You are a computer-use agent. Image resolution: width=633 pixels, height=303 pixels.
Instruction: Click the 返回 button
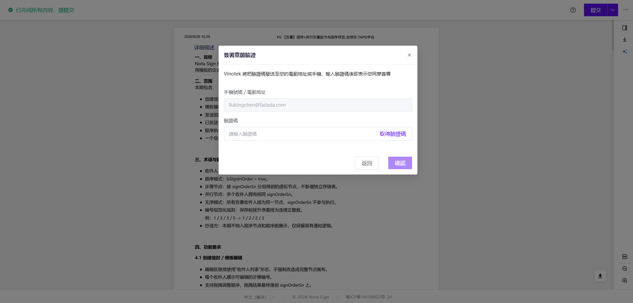pos(367,163)
